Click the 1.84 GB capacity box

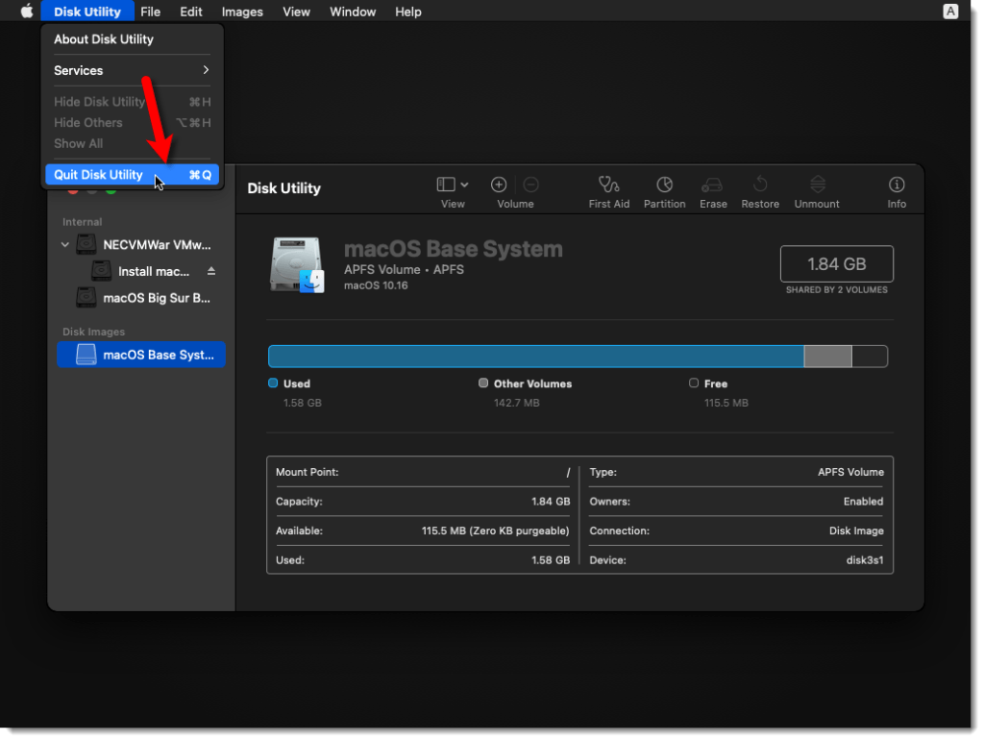(x=837, y=263)
